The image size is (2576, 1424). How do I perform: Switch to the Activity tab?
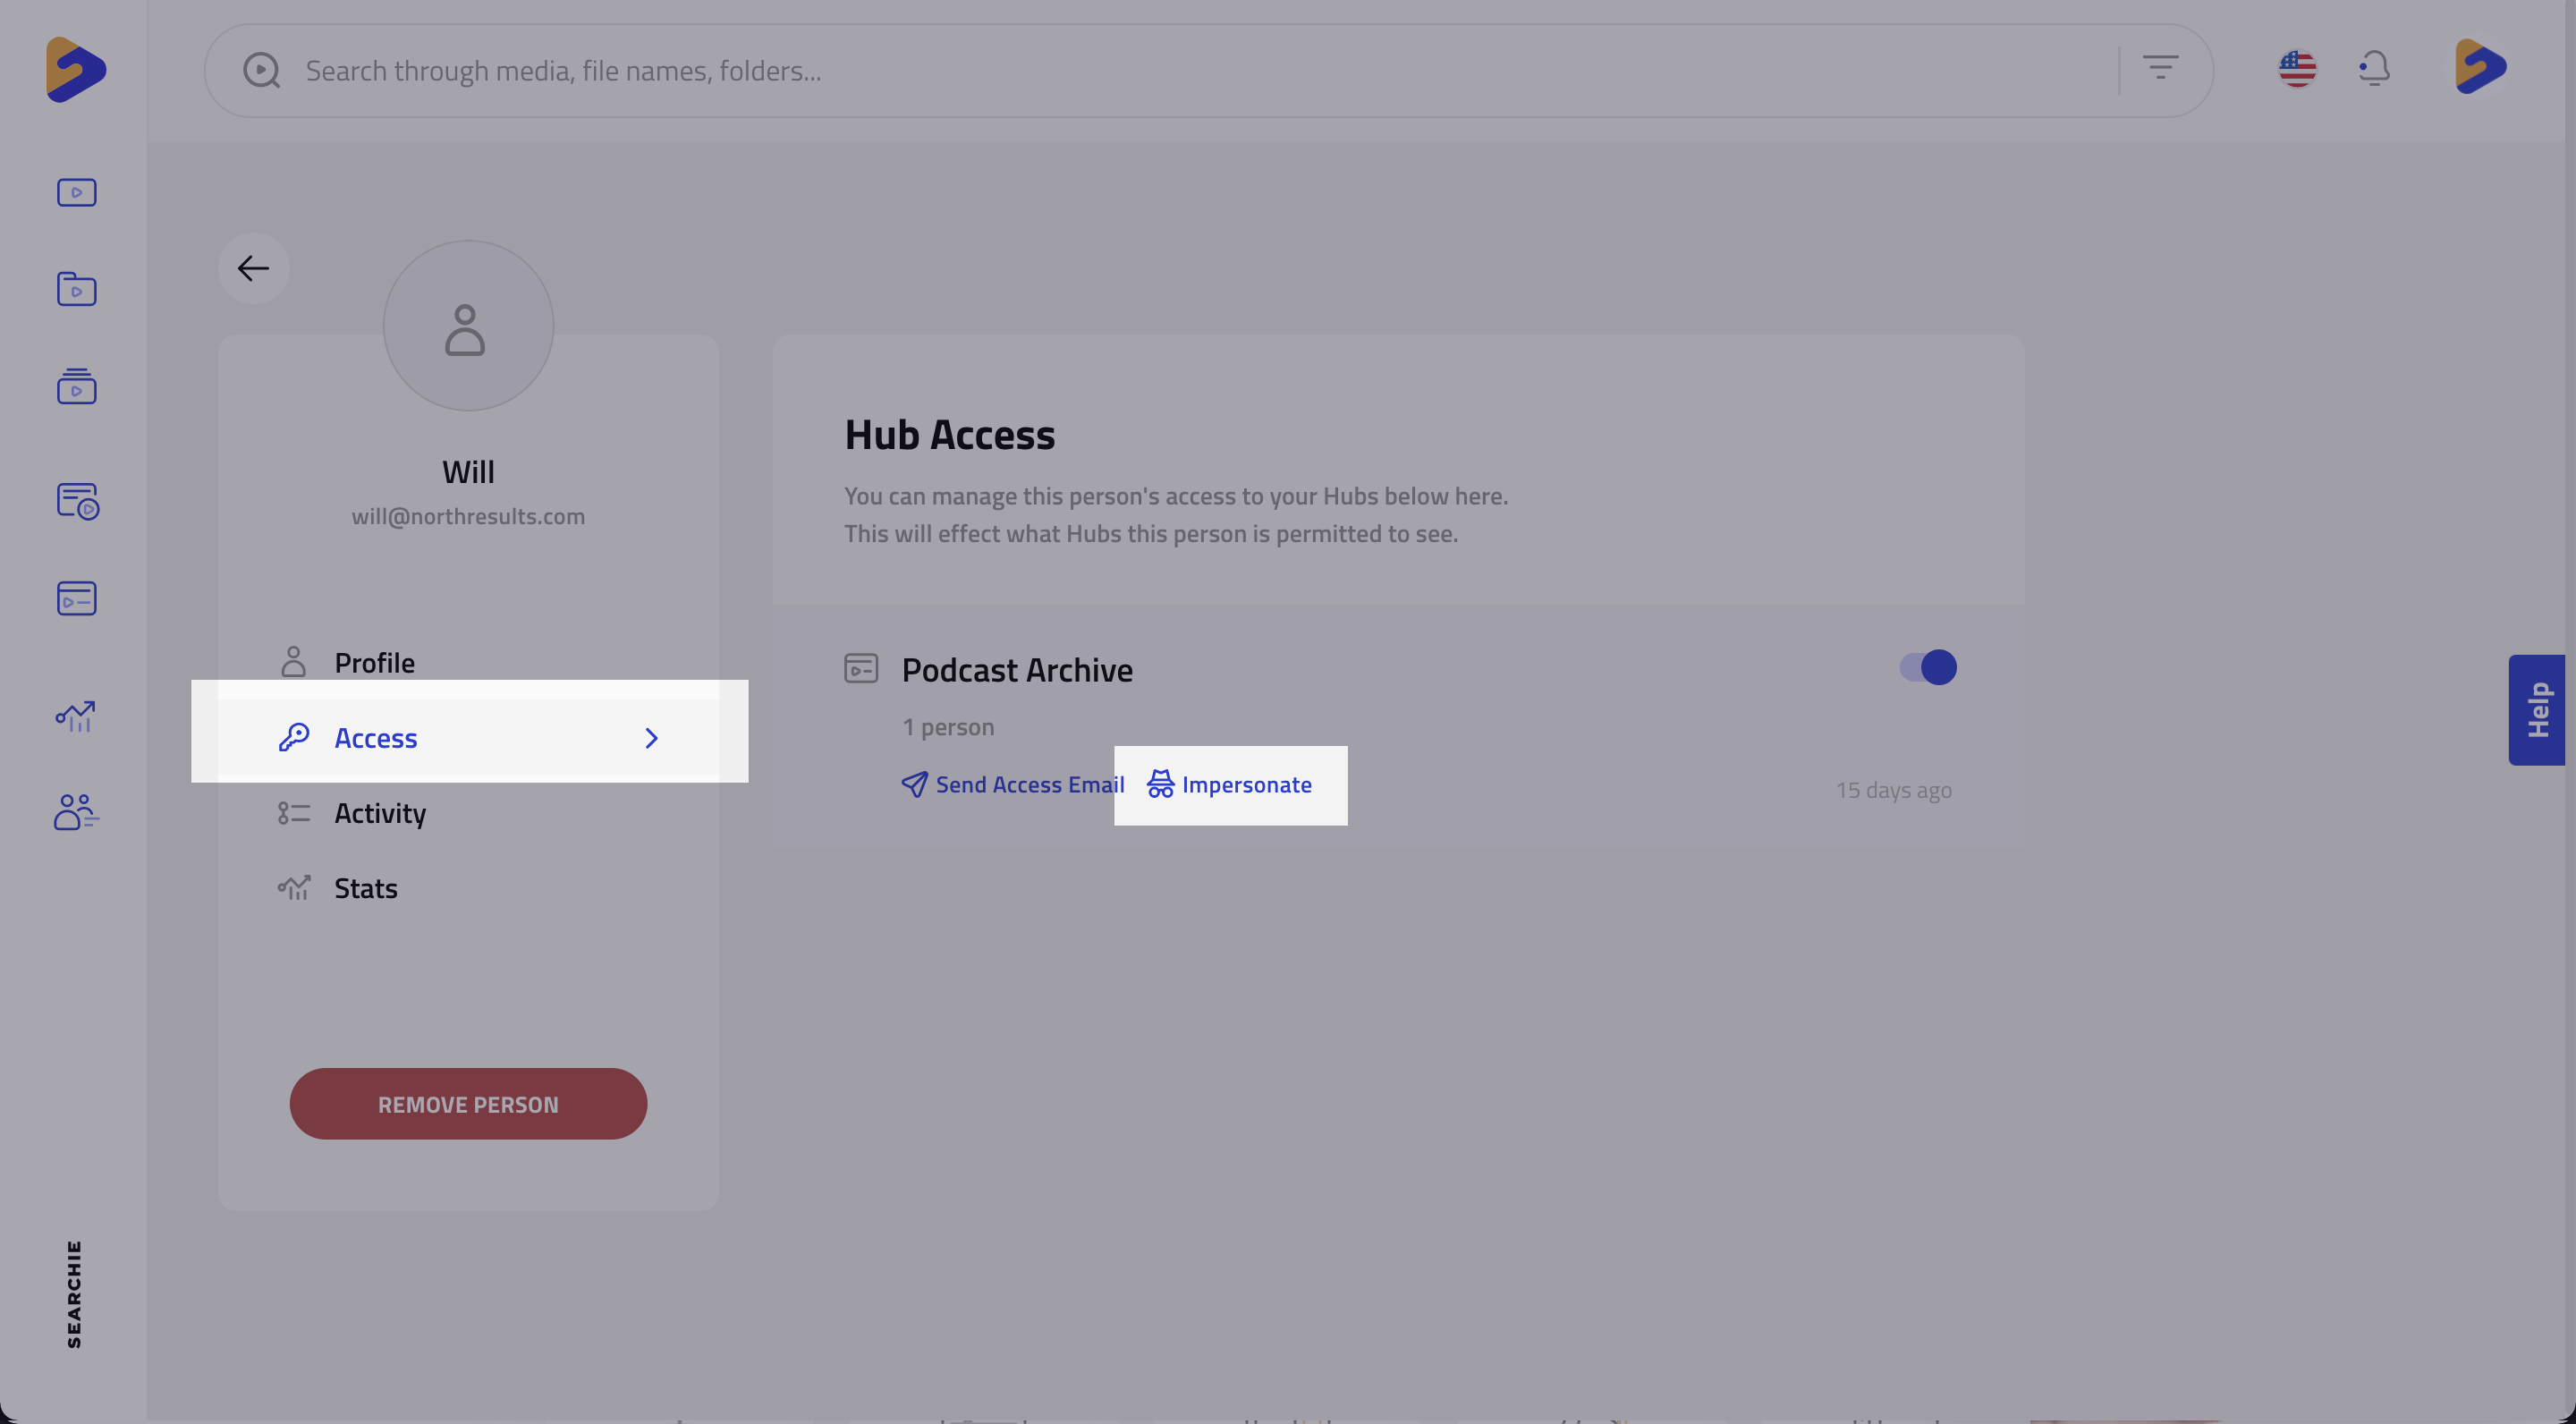(380, 813)
